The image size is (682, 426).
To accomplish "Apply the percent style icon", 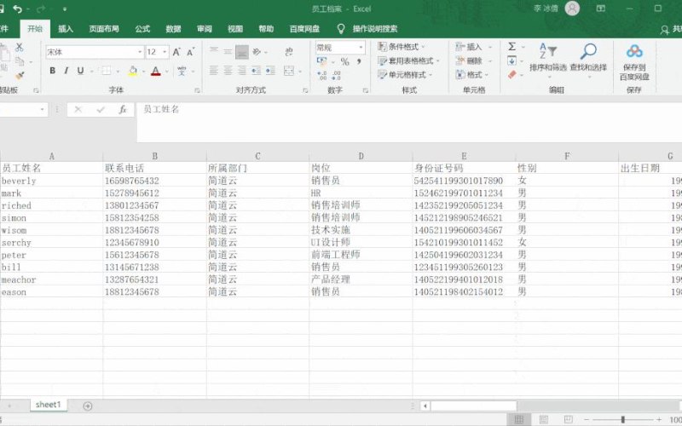I will [345, 61].
